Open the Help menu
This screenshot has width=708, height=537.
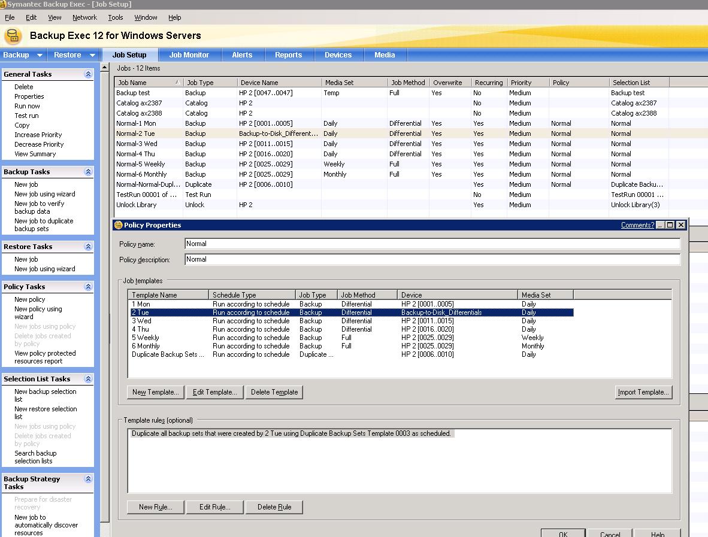[175, 17]
